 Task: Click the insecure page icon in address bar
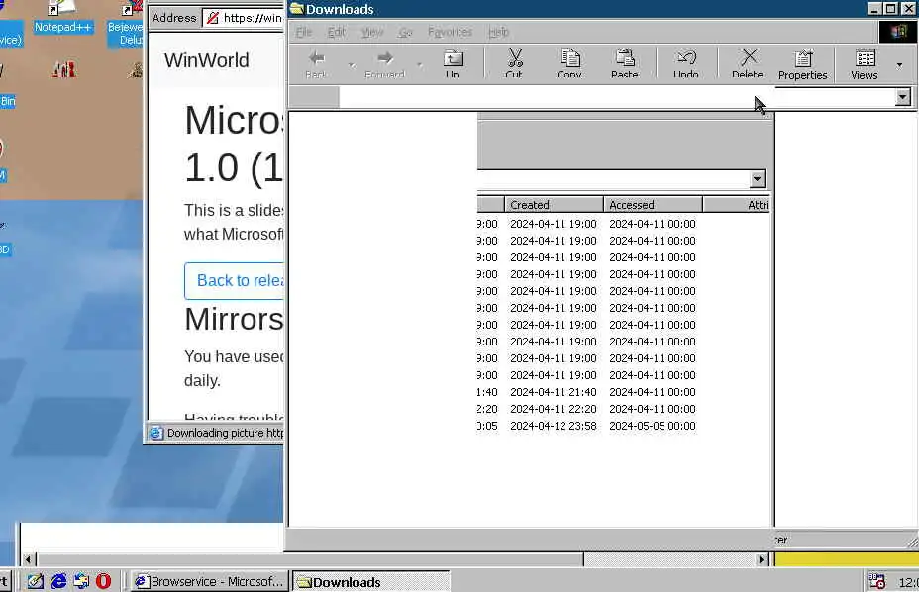[x=213, y=18]
